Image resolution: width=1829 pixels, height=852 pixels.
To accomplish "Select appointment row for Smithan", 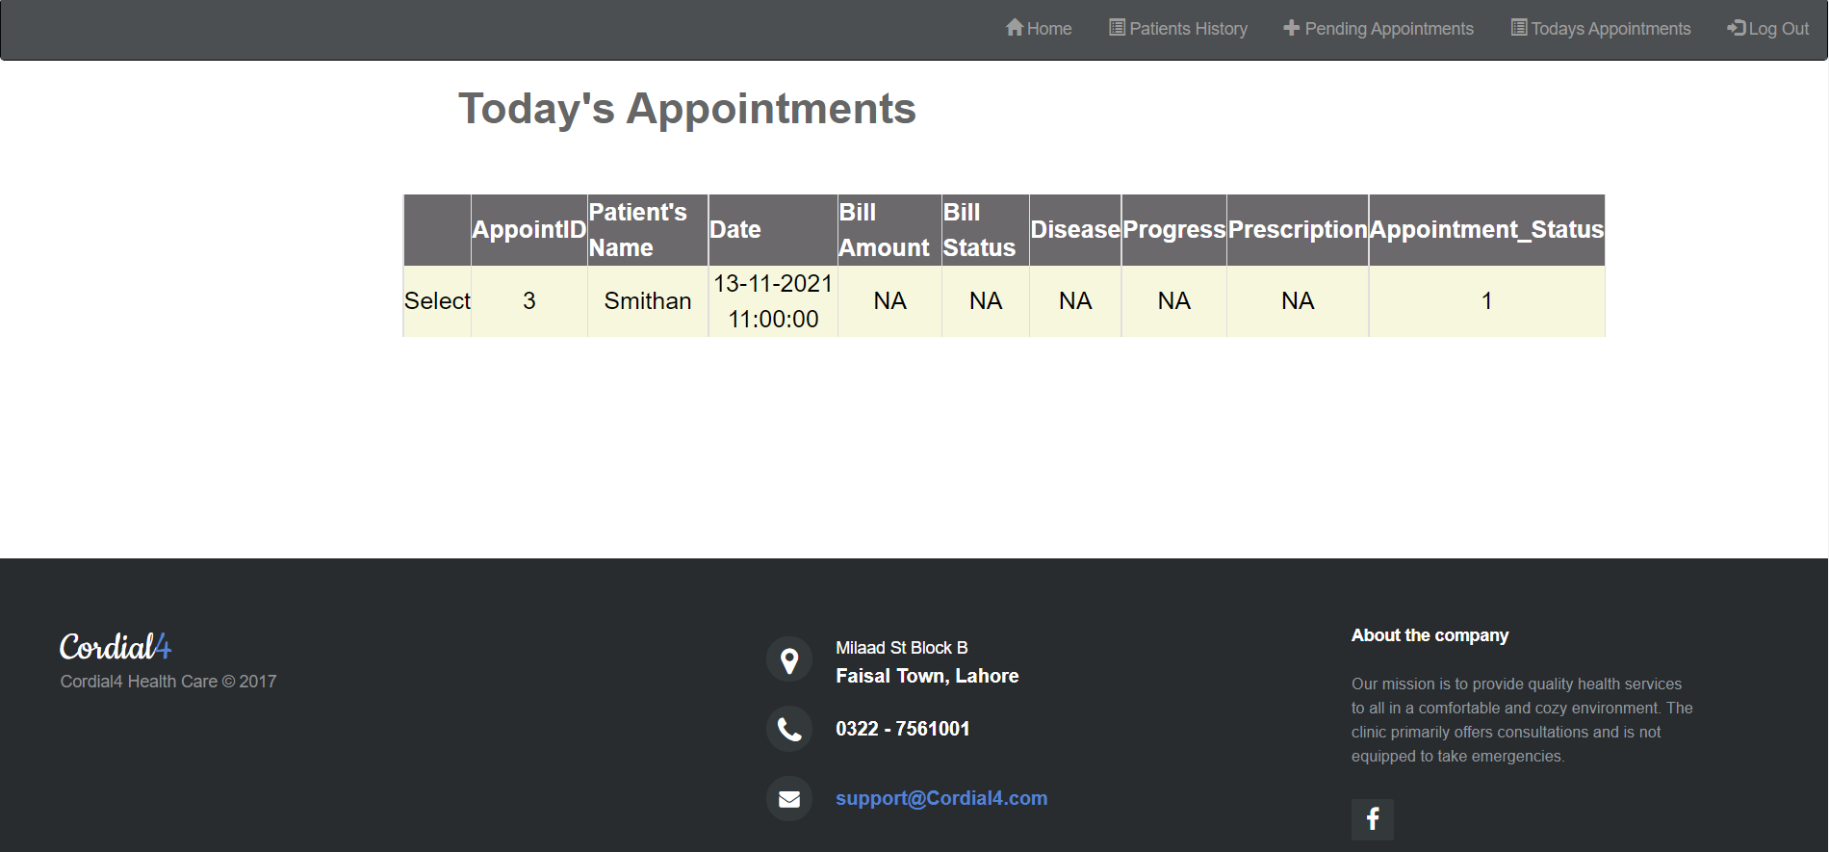I will tap(437, 301).
